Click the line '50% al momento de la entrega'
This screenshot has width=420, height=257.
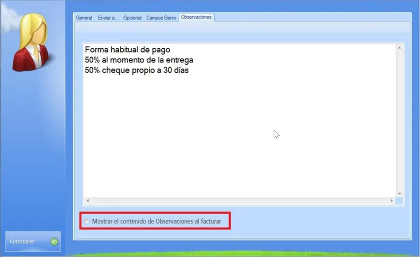139,60
